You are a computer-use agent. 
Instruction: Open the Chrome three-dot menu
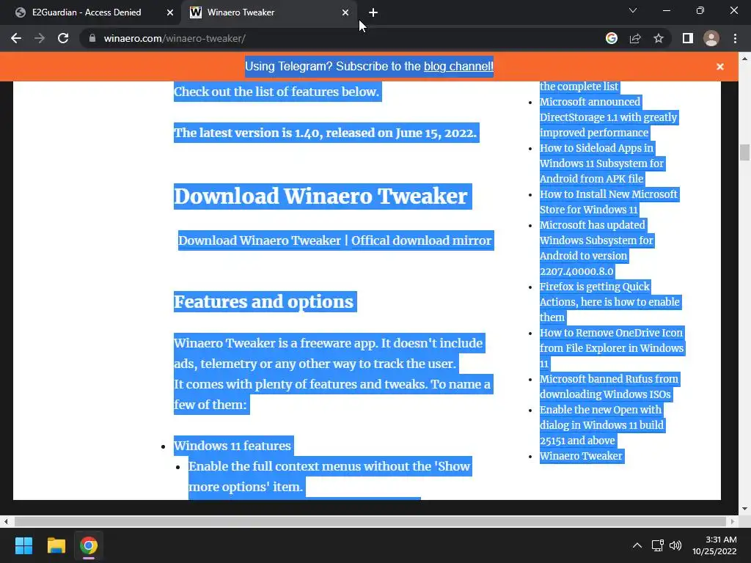(735, 38)
